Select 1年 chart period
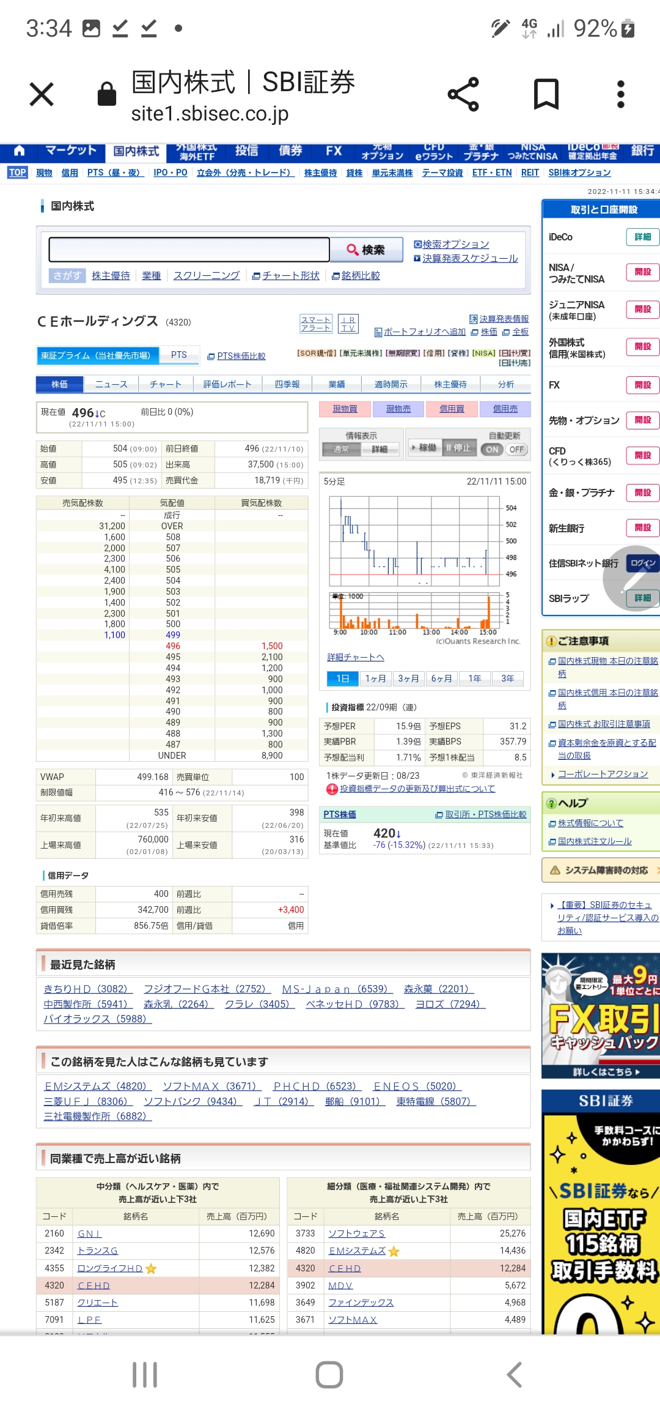The image size is (660, 1417). pyautogui.click(x=475, y=679)
